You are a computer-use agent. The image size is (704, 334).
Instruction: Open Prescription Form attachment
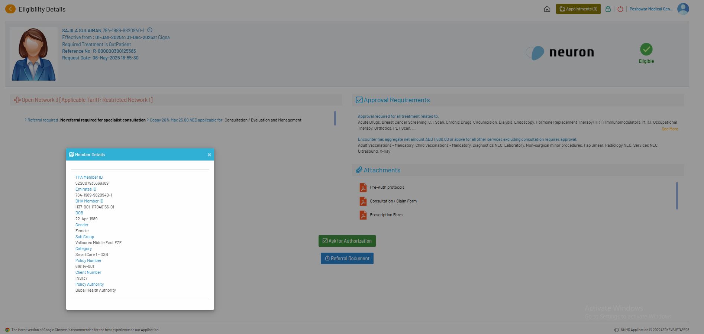tap(386, 215)
